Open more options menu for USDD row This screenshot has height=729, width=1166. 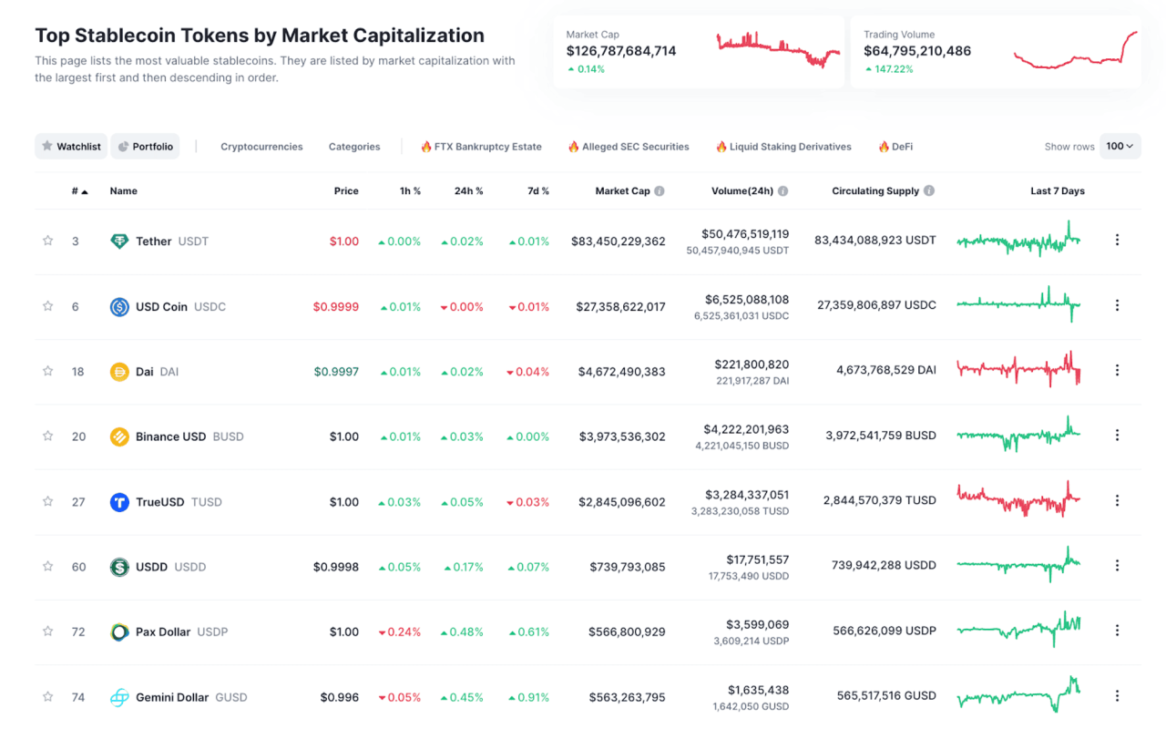(x=1117, y=566)
